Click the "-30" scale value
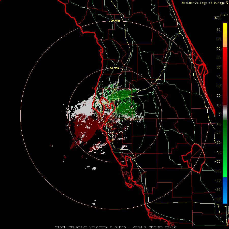This screenshot has width=229, height=229. [218, 143]
